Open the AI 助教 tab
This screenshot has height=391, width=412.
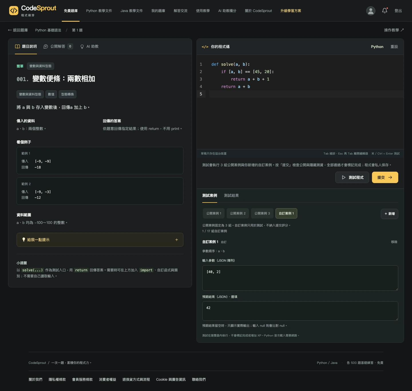pyautogui.click(x=89, y=47)
